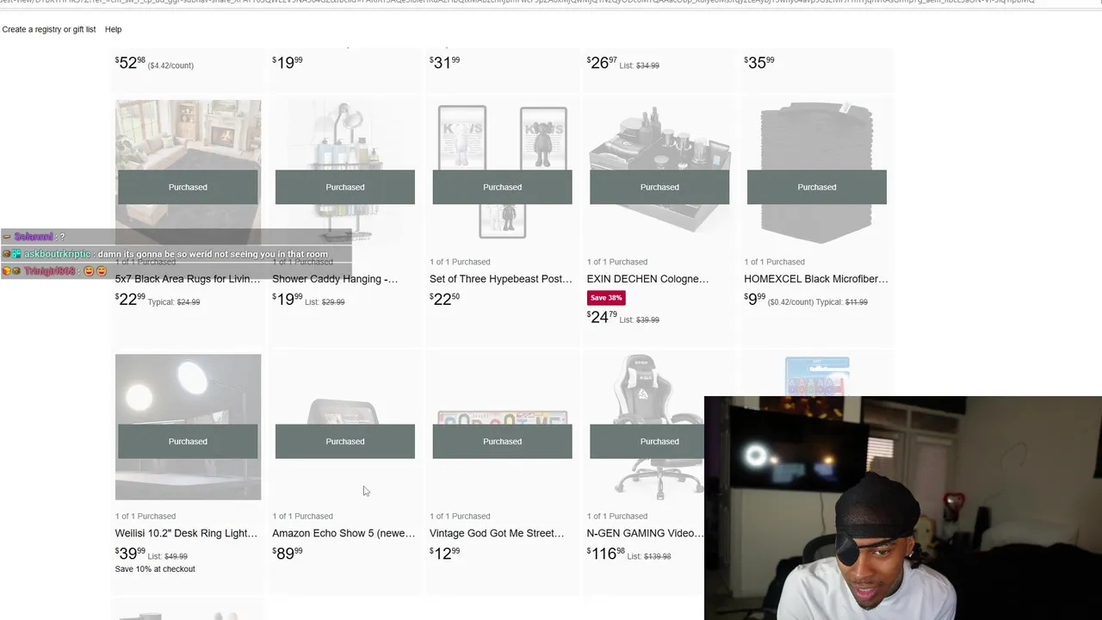
Task: Click the $35.99 price in the top row
Action: pyautogui.click(x=758, y=62)
